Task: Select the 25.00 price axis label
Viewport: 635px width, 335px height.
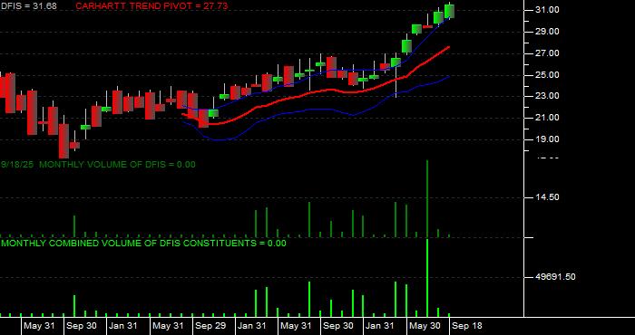Action: [x=548, y=75]
